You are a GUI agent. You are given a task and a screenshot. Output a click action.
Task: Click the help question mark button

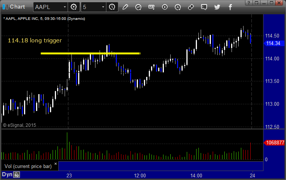pyautogui.click(x=249, y=3)
